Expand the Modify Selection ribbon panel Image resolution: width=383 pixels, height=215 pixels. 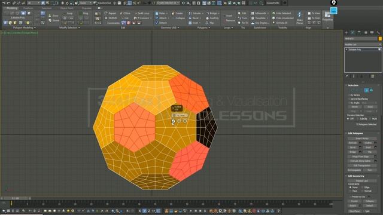(x=69, y=28)
